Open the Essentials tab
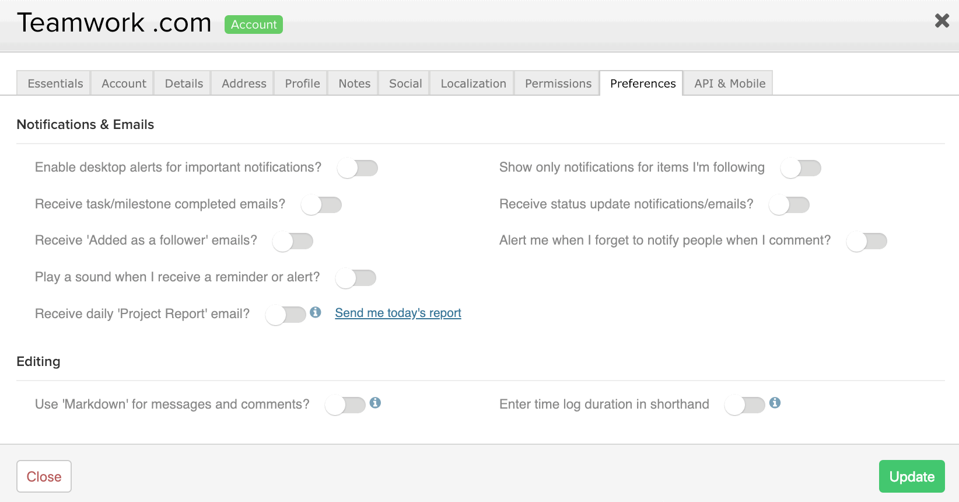Viewport: 959px width, 502px height. pyautogui.click(x=54, y=83)
